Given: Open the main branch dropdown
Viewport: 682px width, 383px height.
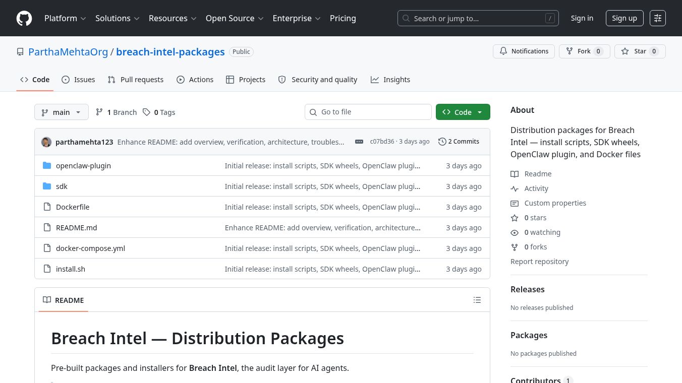Looking at the screenshot, I should coord(62,112).
